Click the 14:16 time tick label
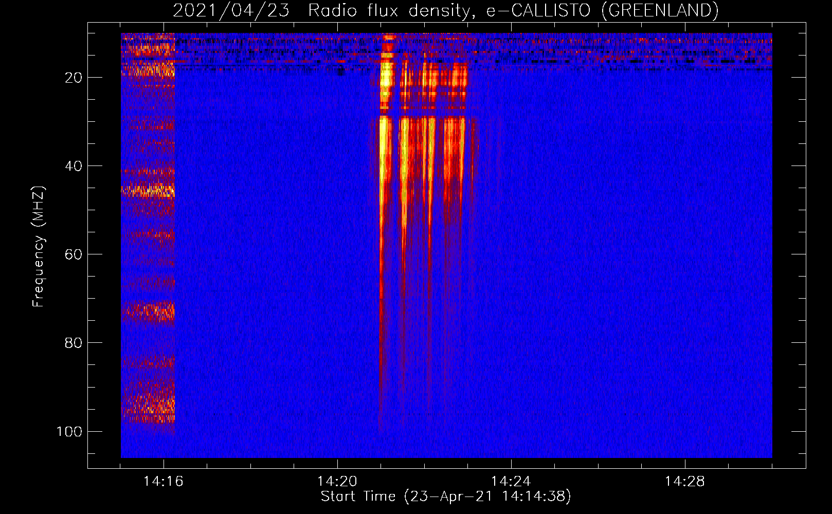This screenshot has height=514, width=832. click(164, 482)
